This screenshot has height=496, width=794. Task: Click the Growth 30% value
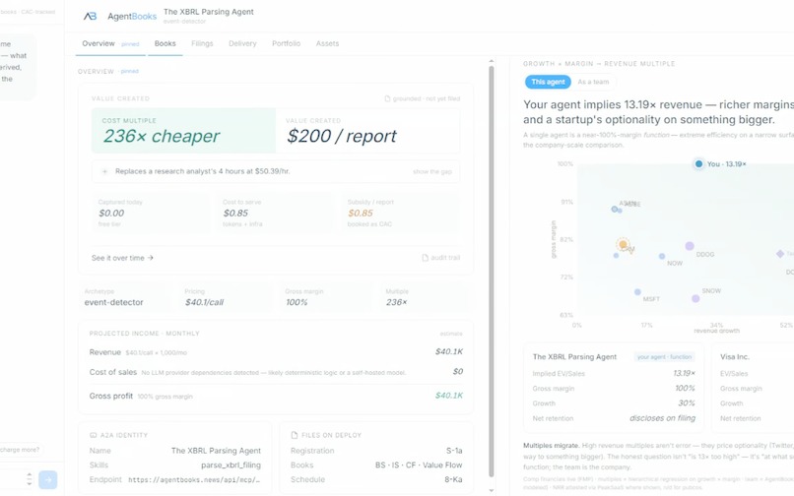pos(687,403)
